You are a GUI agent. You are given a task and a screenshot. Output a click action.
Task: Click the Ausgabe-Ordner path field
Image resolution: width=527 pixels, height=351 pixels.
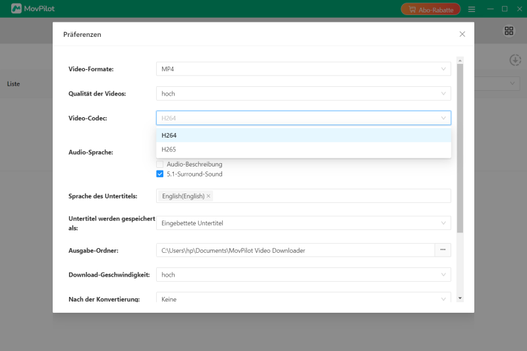[x=295, y=250]
